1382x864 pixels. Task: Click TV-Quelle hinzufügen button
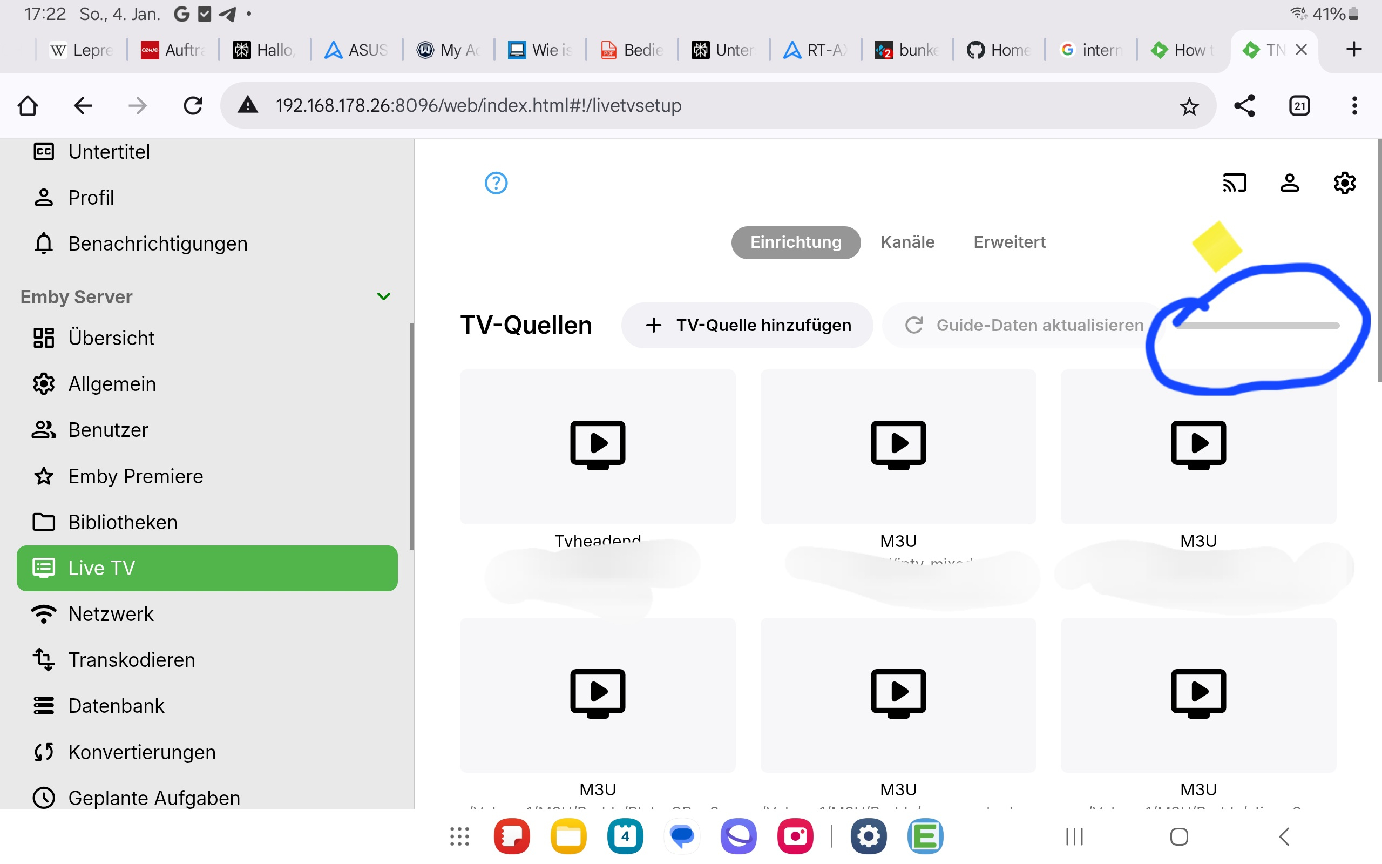pyautogui.click(x=747, y=325)
